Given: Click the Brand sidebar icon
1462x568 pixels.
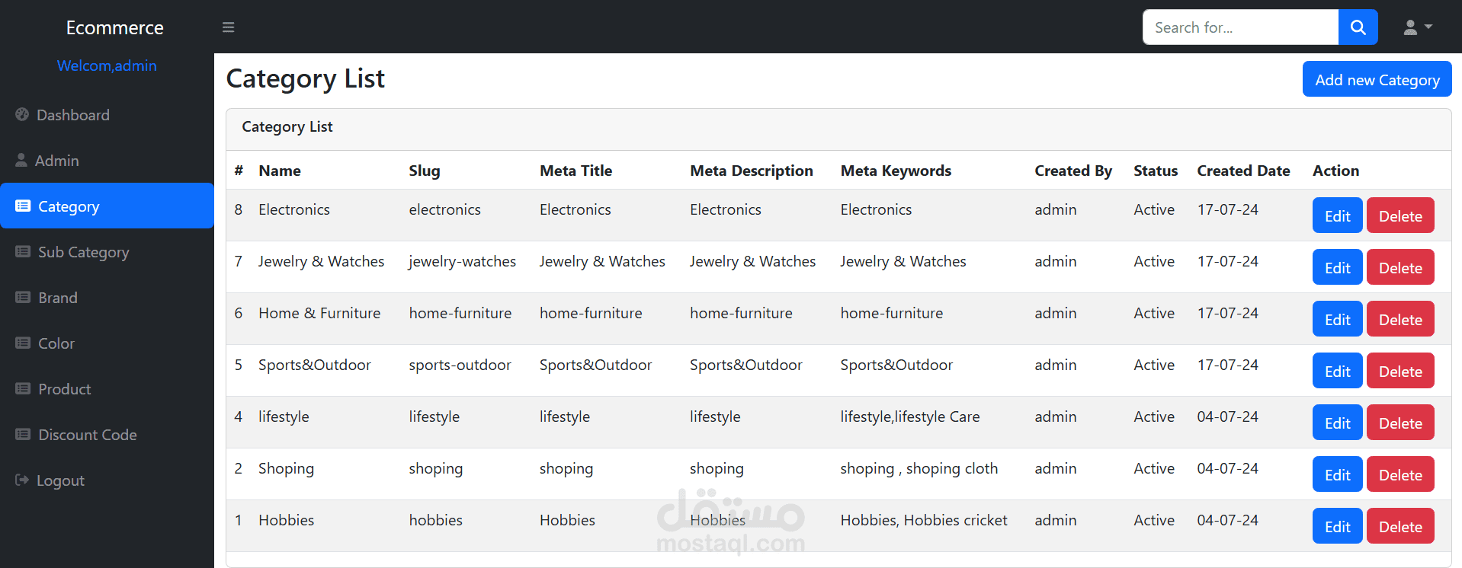Looking at the screenshot, I should 23,298.
